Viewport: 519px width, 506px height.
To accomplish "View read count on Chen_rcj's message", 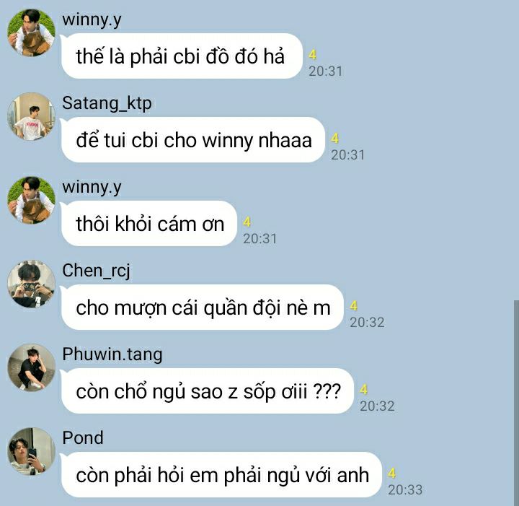I will [x=353, y=305].
